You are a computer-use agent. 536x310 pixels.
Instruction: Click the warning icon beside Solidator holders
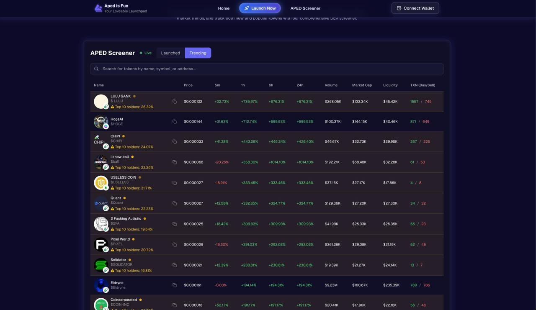112,271
